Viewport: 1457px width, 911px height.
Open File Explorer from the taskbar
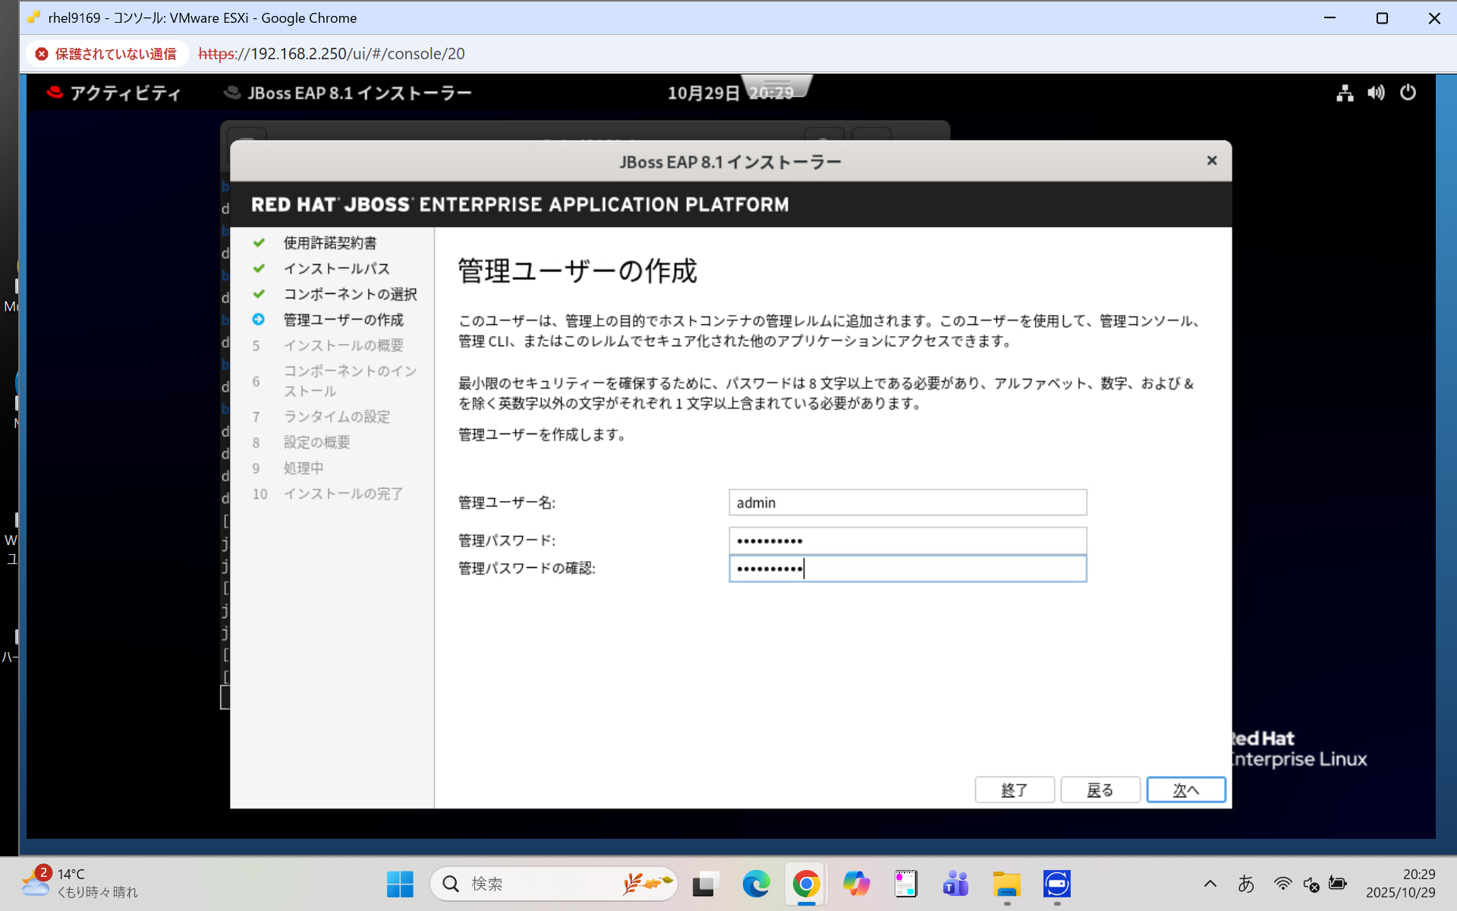1006,883
